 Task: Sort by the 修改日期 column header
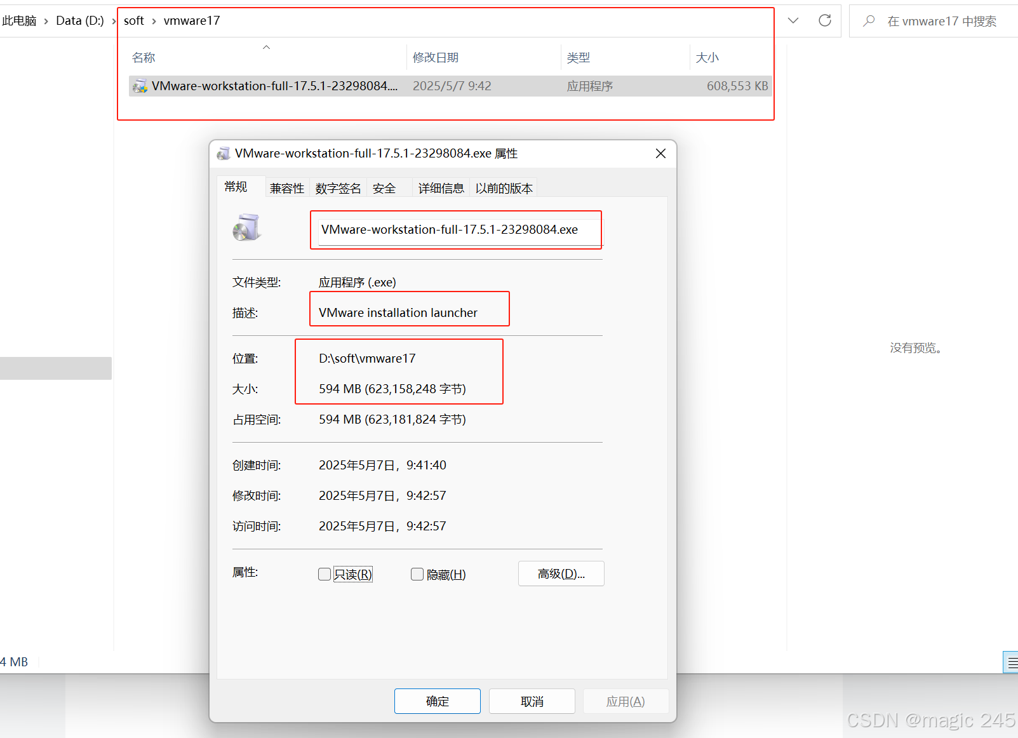[436, 58]
